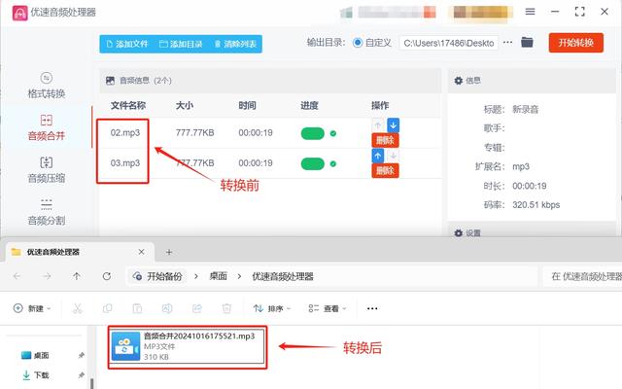
Task: Click the three-dot browse button beside output path
Action: (x=507, y=43)
